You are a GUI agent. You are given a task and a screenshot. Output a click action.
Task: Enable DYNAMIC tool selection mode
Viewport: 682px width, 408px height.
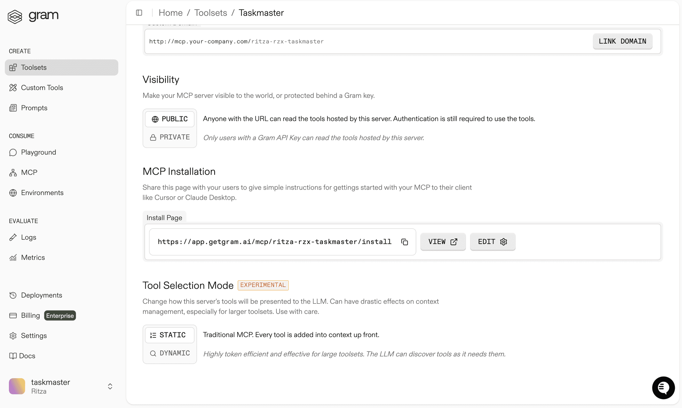[170, 353]
